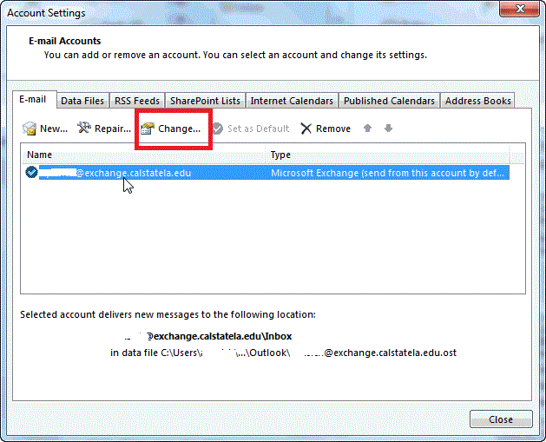The image size is (546, 442).
Task: Click the data file path ending in .ost
Action: 283,353
